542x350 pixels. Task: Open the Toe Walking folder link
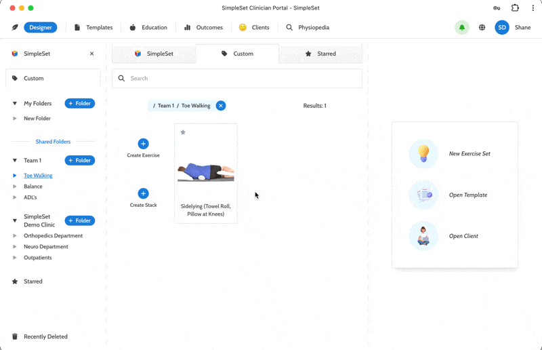pos(38,176)
